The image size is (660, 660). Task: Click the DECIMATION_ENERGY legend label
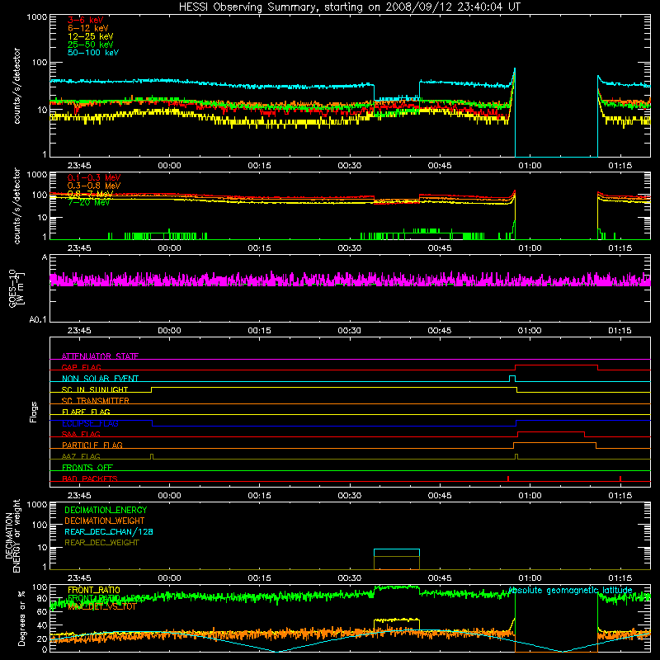pyautogui.click(x=106, y=510)
